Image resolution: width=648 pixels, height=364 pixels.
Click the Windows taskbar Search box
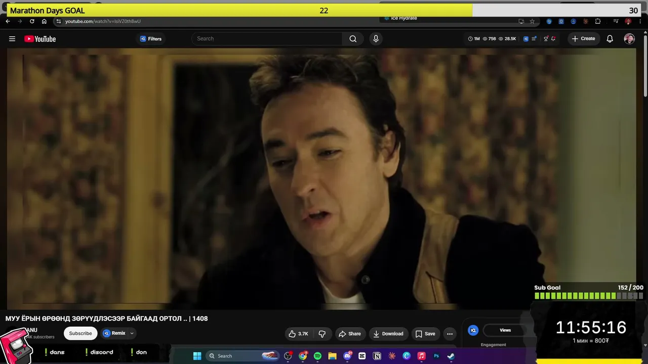[x=244, y=356]
